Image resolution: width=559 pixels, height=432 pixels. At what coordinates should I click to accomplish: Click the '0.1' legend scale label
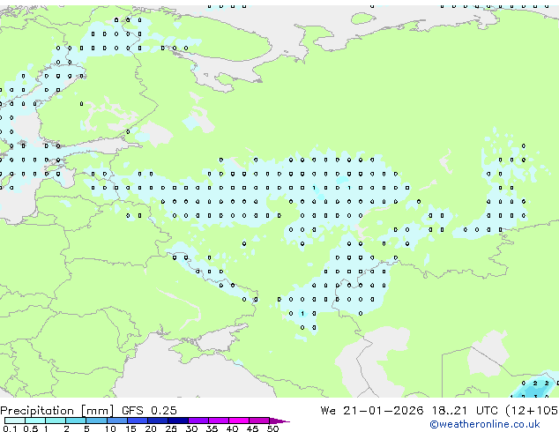(x=10, y=428)
